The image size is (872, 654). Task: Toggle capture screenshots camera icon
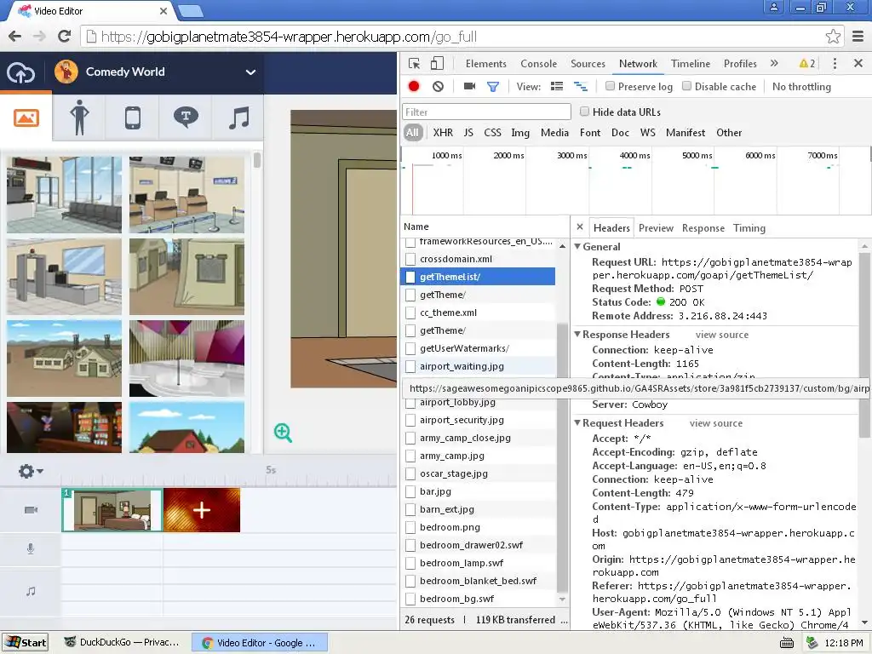(x=469, y=86)
